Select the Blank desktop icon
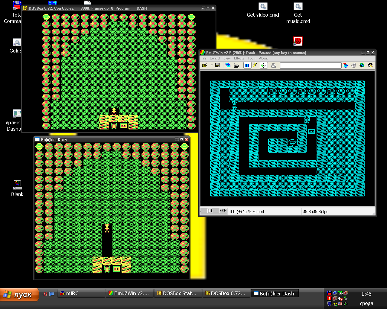Screen dimensions: 387x309 pos(17,189)
